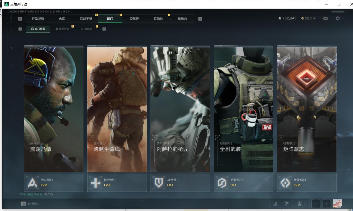
Task: Expand arrow icon above 战斗部门 card label
Action: (x=28, y=137)
